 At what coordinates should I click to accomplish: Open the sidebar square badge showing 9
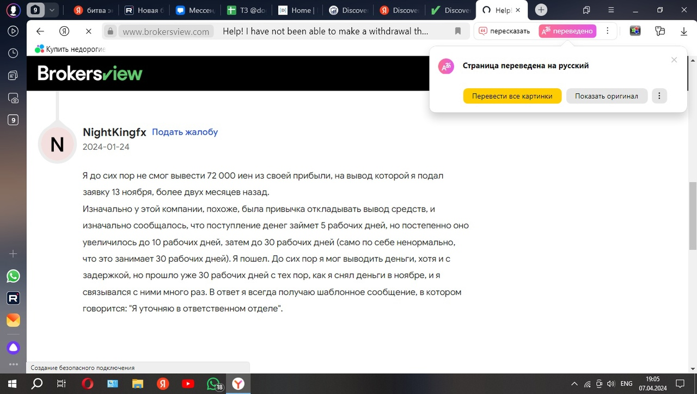tap(13, 120)
